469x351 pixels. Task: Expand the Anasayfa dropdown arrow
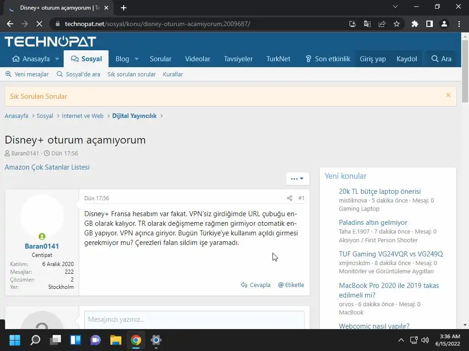pos(57,59)
